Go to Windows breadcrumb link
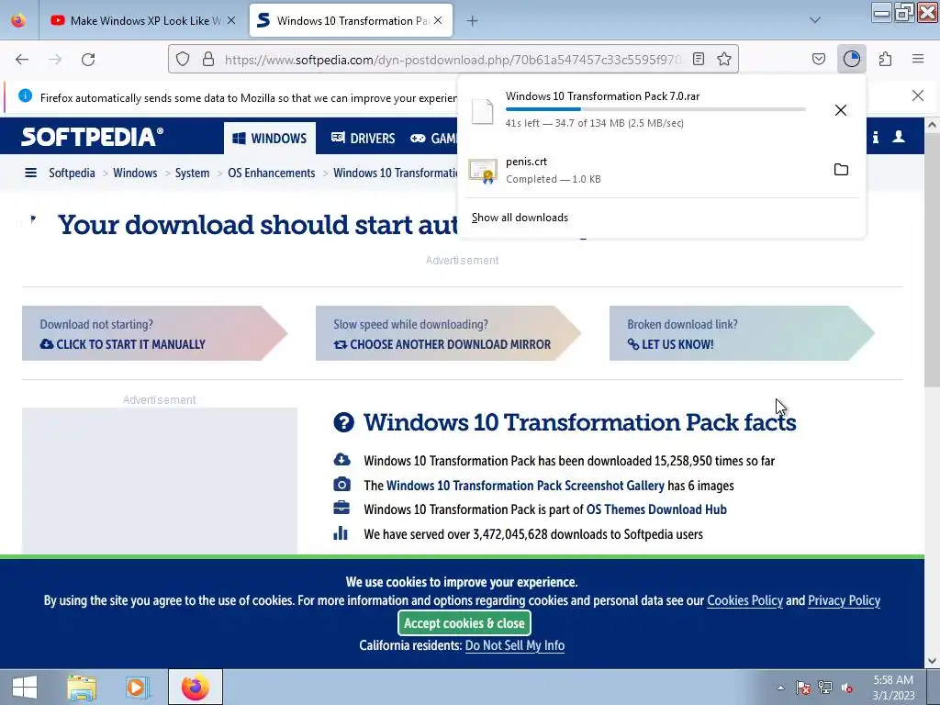The image size is (940, 705). click(x=135, y=173)
